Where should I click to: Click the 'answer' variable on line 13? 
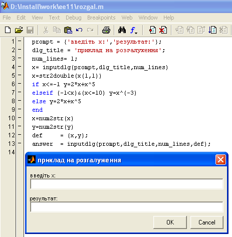[x=43, y=144]
